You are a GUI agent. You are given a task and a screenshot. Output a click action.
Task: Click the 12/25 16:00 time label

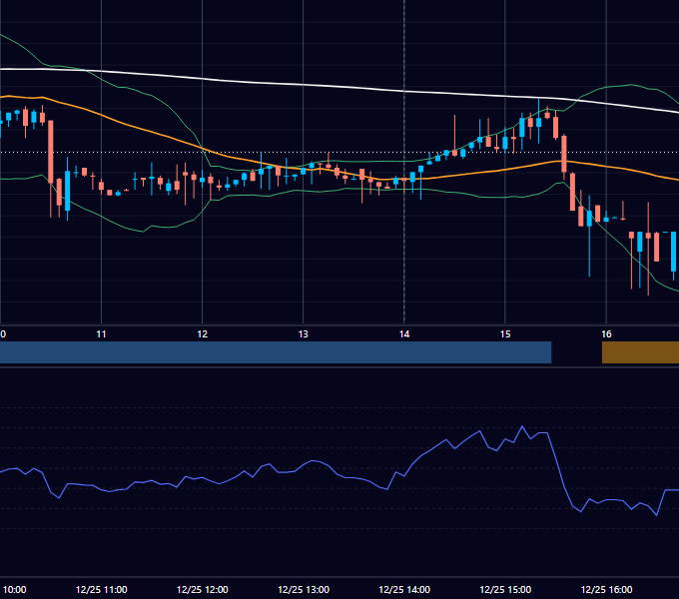606,589
